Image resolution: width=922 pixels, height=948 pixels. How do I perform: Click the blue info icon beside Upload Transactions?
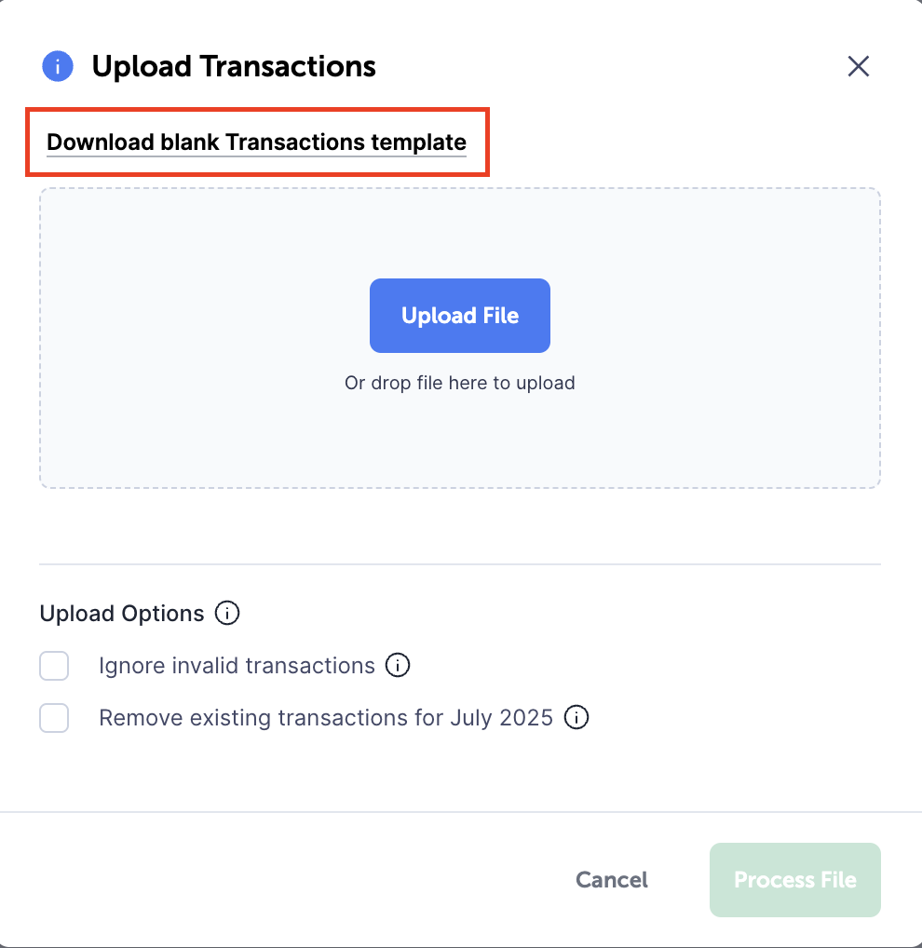(x=58, y=67)
